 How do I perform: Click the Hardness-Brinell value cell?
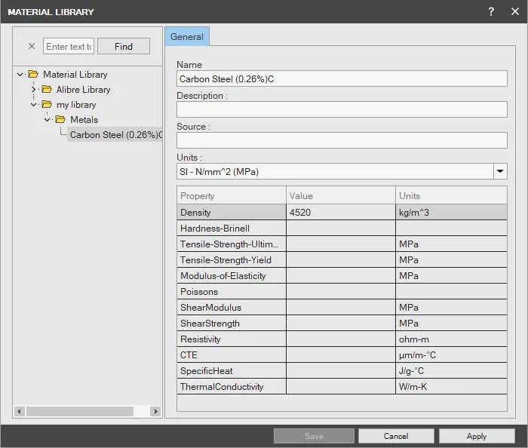[341, 229]
